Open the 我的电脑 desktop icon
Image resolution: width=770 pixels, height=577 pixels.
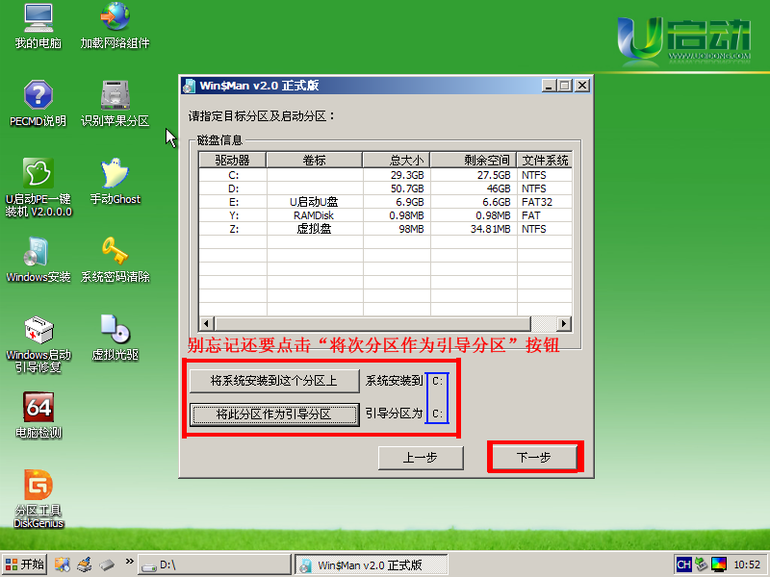coord(38,27)
